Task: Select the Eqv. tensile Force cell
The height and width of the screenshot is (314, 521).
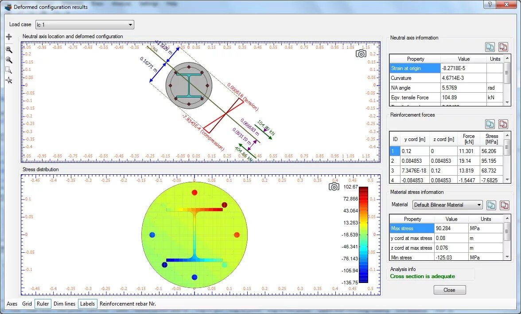Action: tap(415, 98)
